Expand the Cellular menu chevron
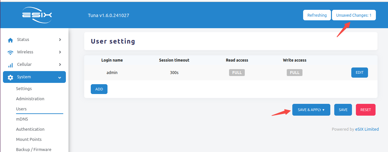This screenshot has width=388, height=152. tap(60, 65)
